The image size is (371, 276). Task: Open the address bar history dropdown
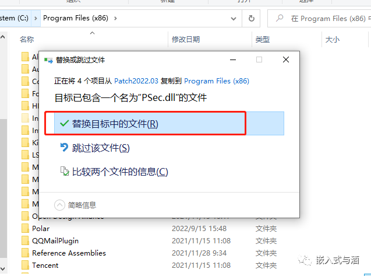coord(234,19)
